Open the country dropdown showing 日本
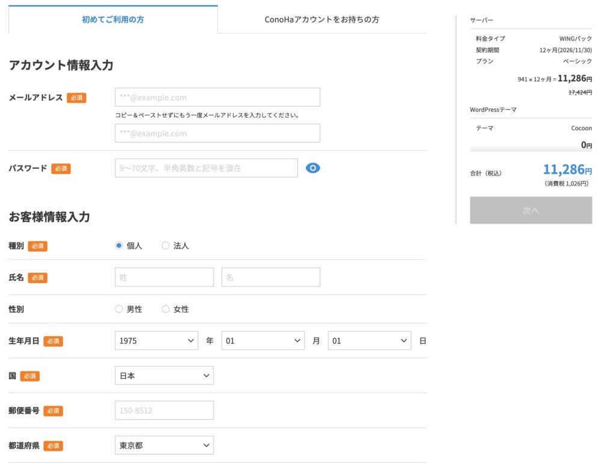The image size is (616, 464). (x=164, y=375)
